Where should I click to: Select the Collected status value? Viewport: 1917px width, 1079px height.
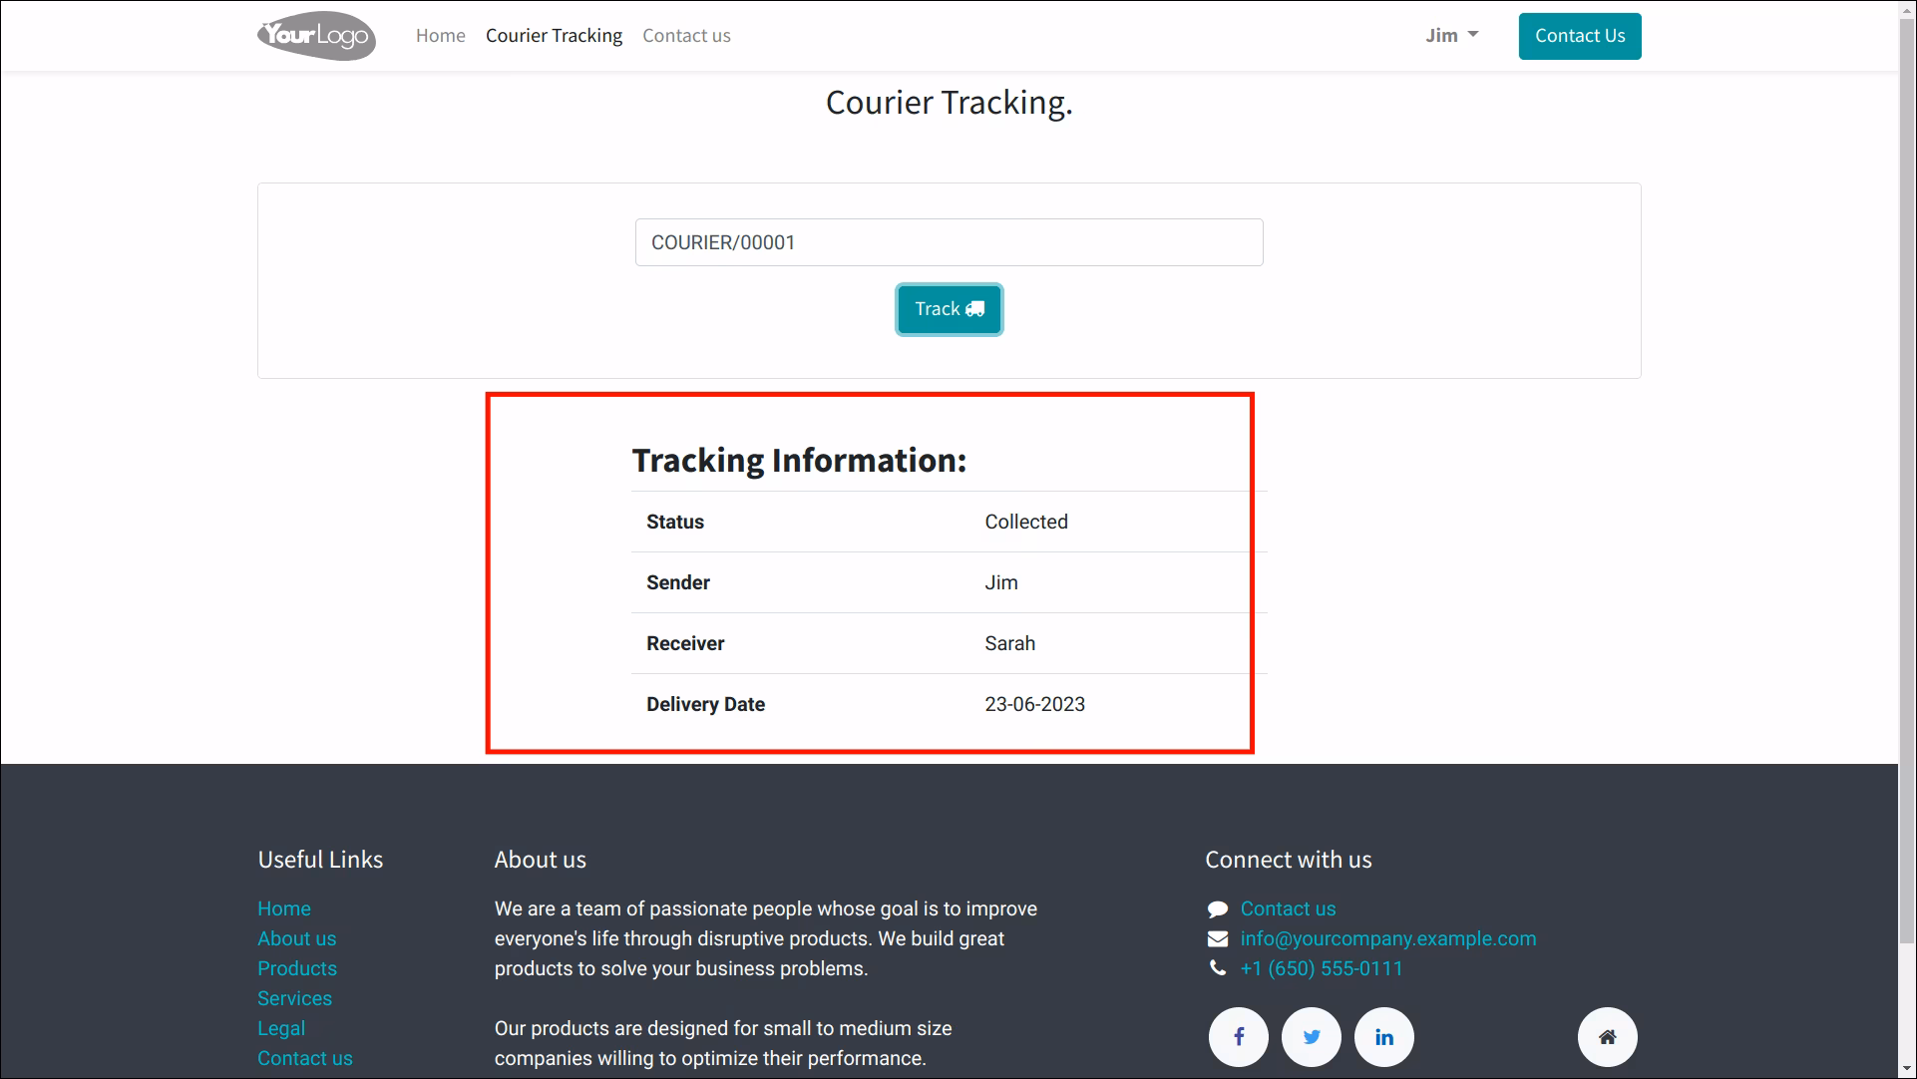tap(1026, 523)
